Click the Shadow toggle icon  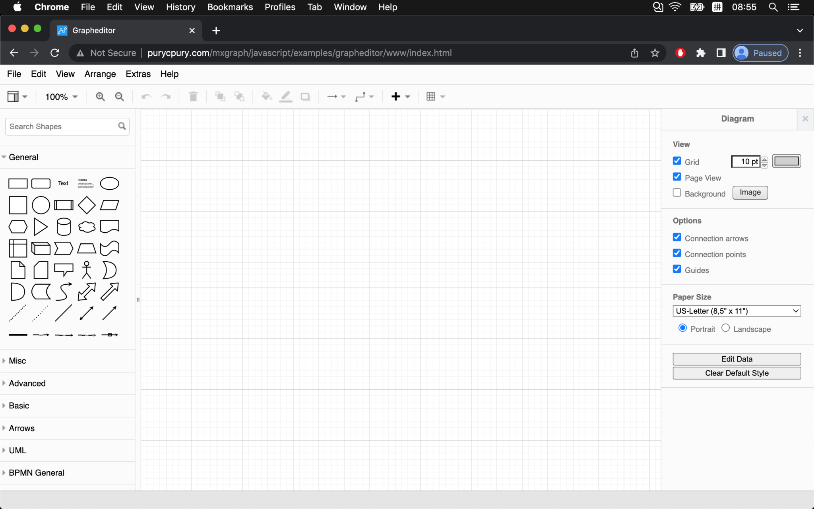[305, 96]
